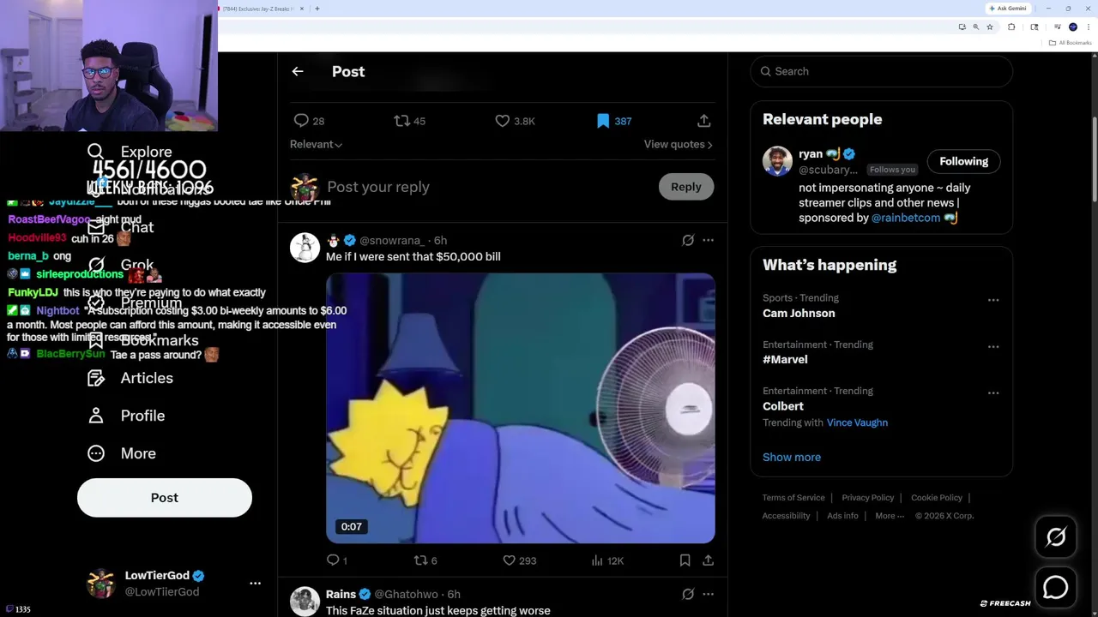Play the Simpsons fan video

pyautogui.click(x=520, y=408)
